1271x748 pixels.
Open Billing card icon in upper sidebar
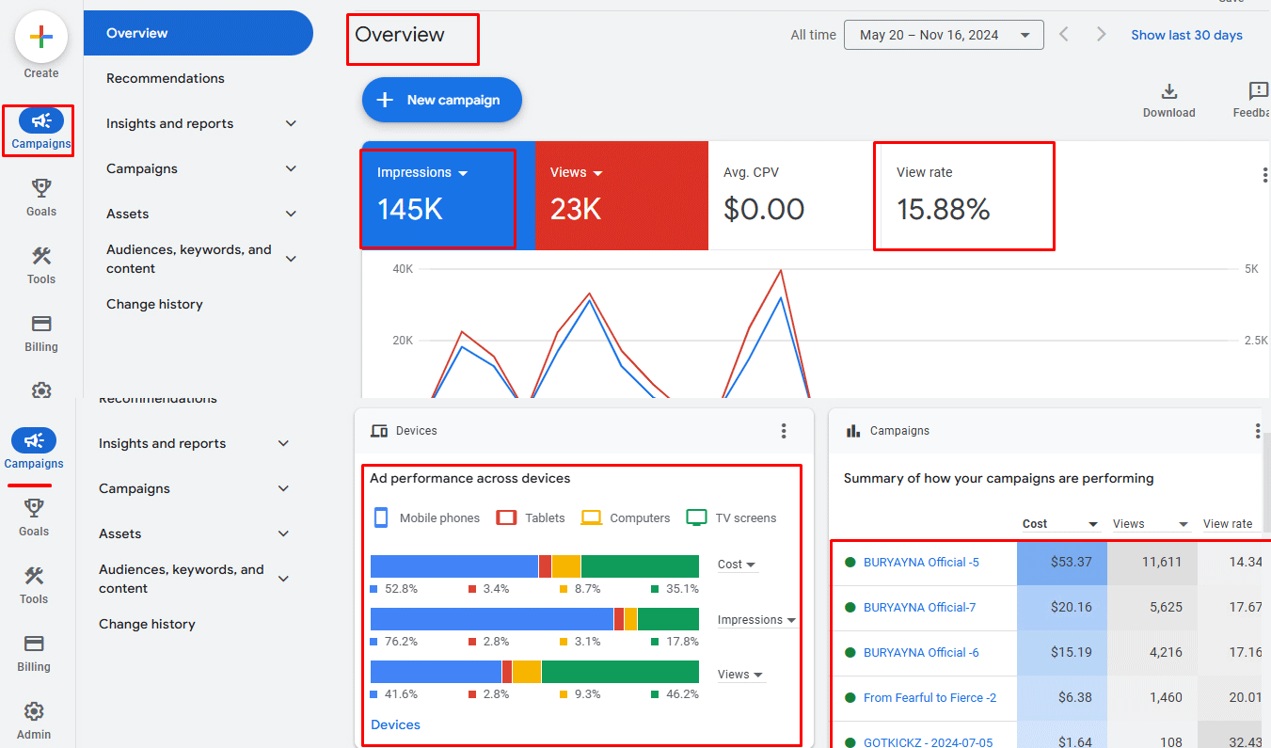click(x=41, y=324)
